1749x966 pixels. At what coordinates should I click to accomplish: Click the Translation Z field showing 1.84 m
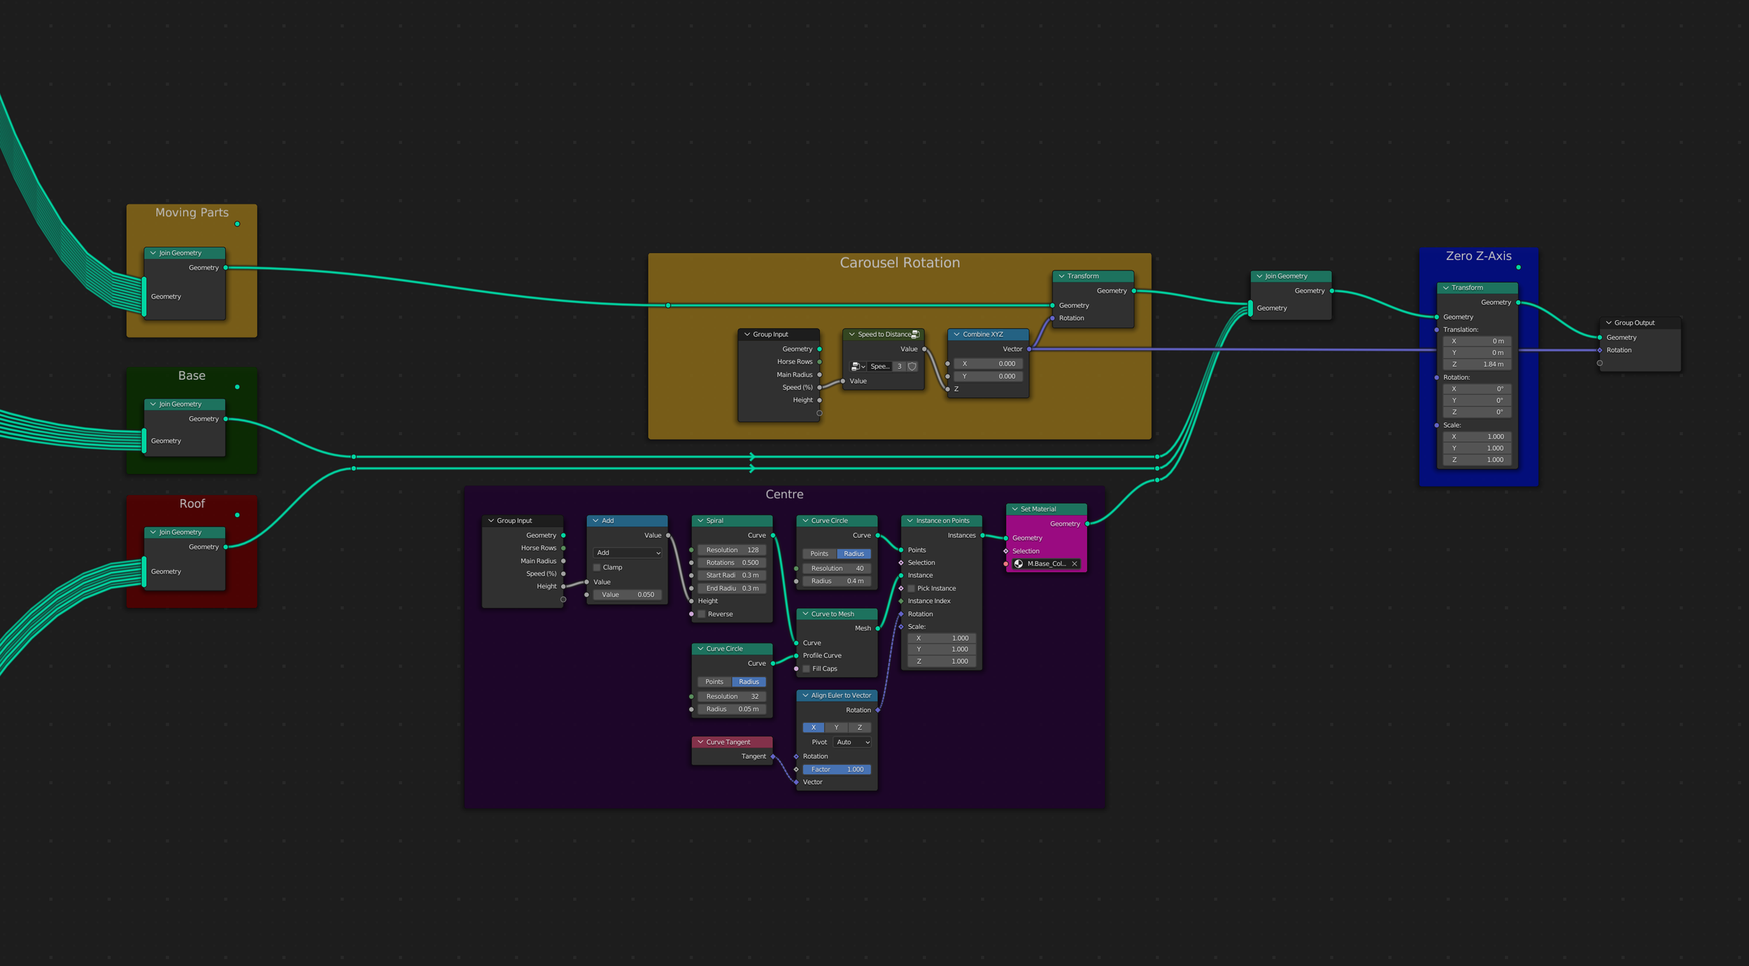pyautogui.click(x=1477, y=364)
